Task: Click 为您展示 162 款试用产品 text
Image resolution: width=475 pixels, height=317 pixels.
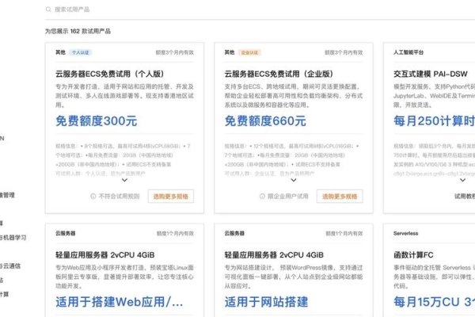Action: tap(78, 31)
